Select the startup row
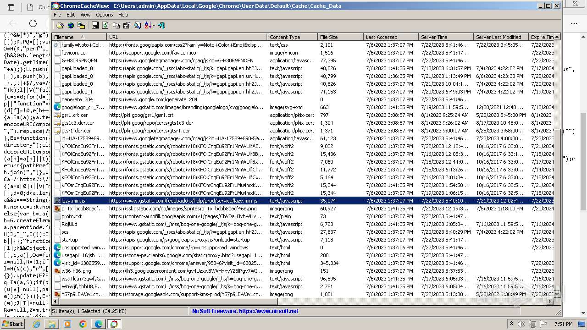Screen dimensions: 587x330 pos(303,240)
